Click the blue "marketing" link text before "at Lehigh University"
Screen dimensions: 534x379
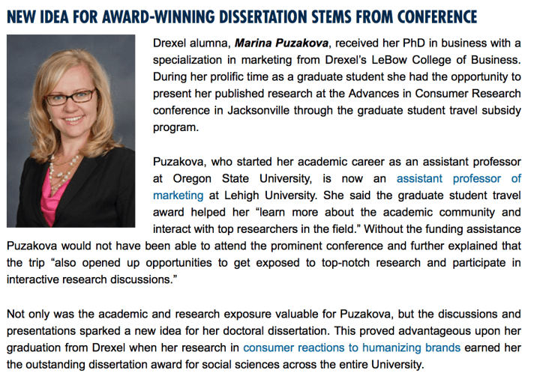pos(178,195)
